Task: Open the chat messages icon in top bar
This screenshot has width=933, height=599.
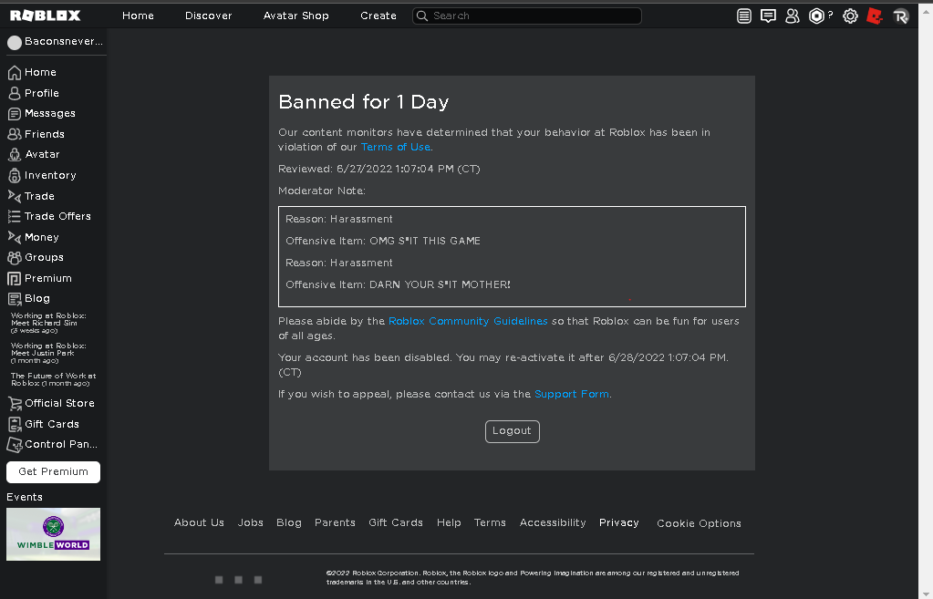Action: click(768, 16)
